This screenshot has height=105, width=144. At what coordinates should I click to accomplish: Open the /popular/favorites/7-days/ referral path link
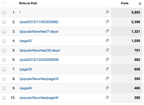click(x=39, y=32)
